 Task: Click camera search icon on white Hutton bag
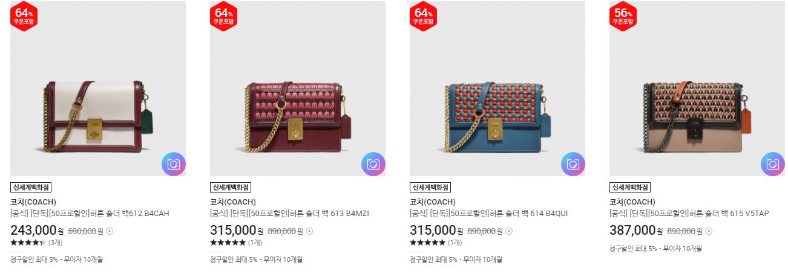coord(174,164)
